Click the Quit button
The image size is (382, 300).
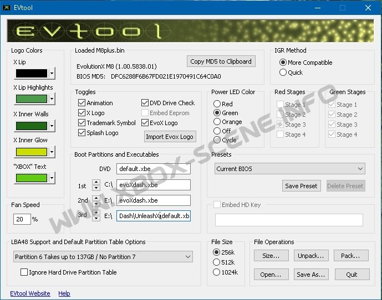352,275
